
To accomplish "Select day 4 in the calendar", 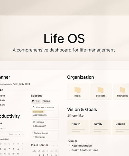I will (14, 149).
